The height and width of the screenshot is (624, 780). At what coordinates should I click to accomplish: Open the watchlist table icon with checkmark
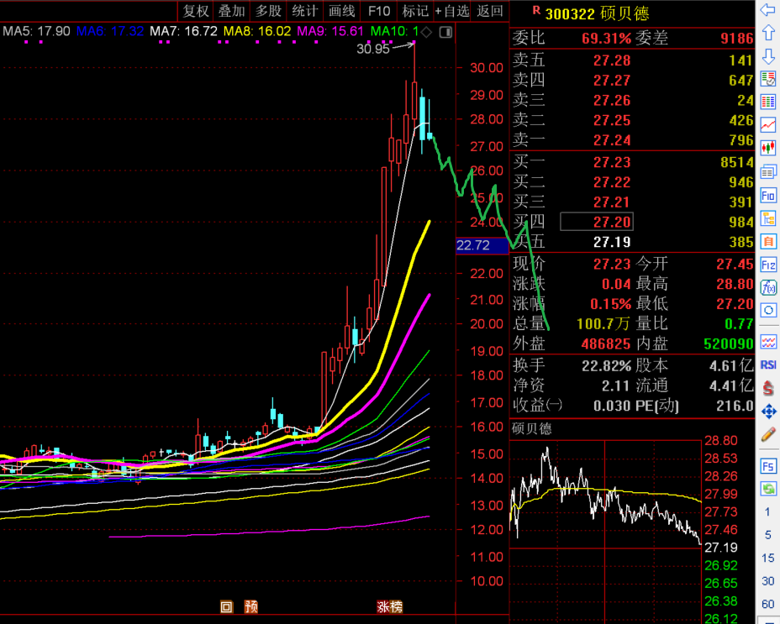coord(768,79)
